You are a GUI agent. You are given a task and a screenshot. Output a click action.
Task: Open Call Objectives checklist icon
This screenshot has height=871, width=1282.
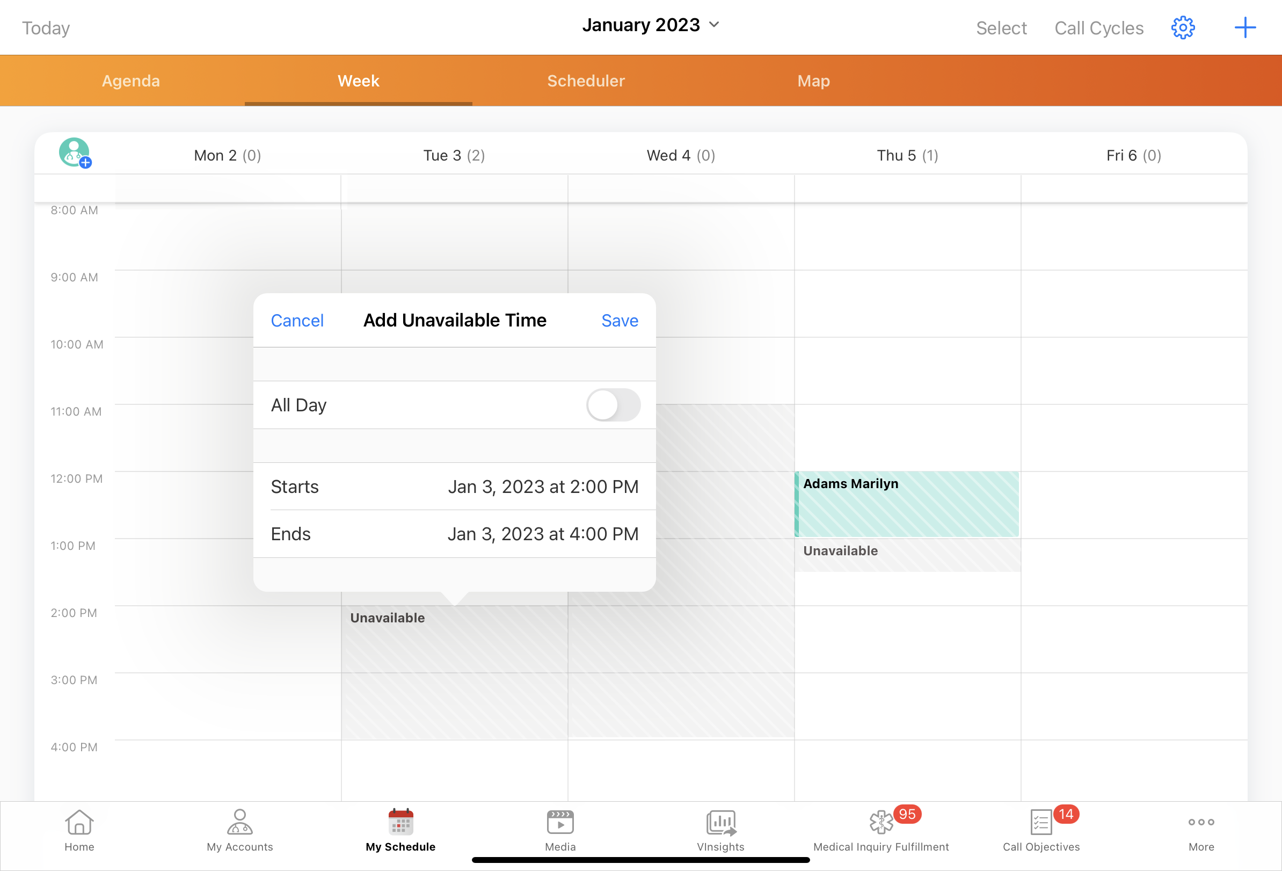(1041, 829)
